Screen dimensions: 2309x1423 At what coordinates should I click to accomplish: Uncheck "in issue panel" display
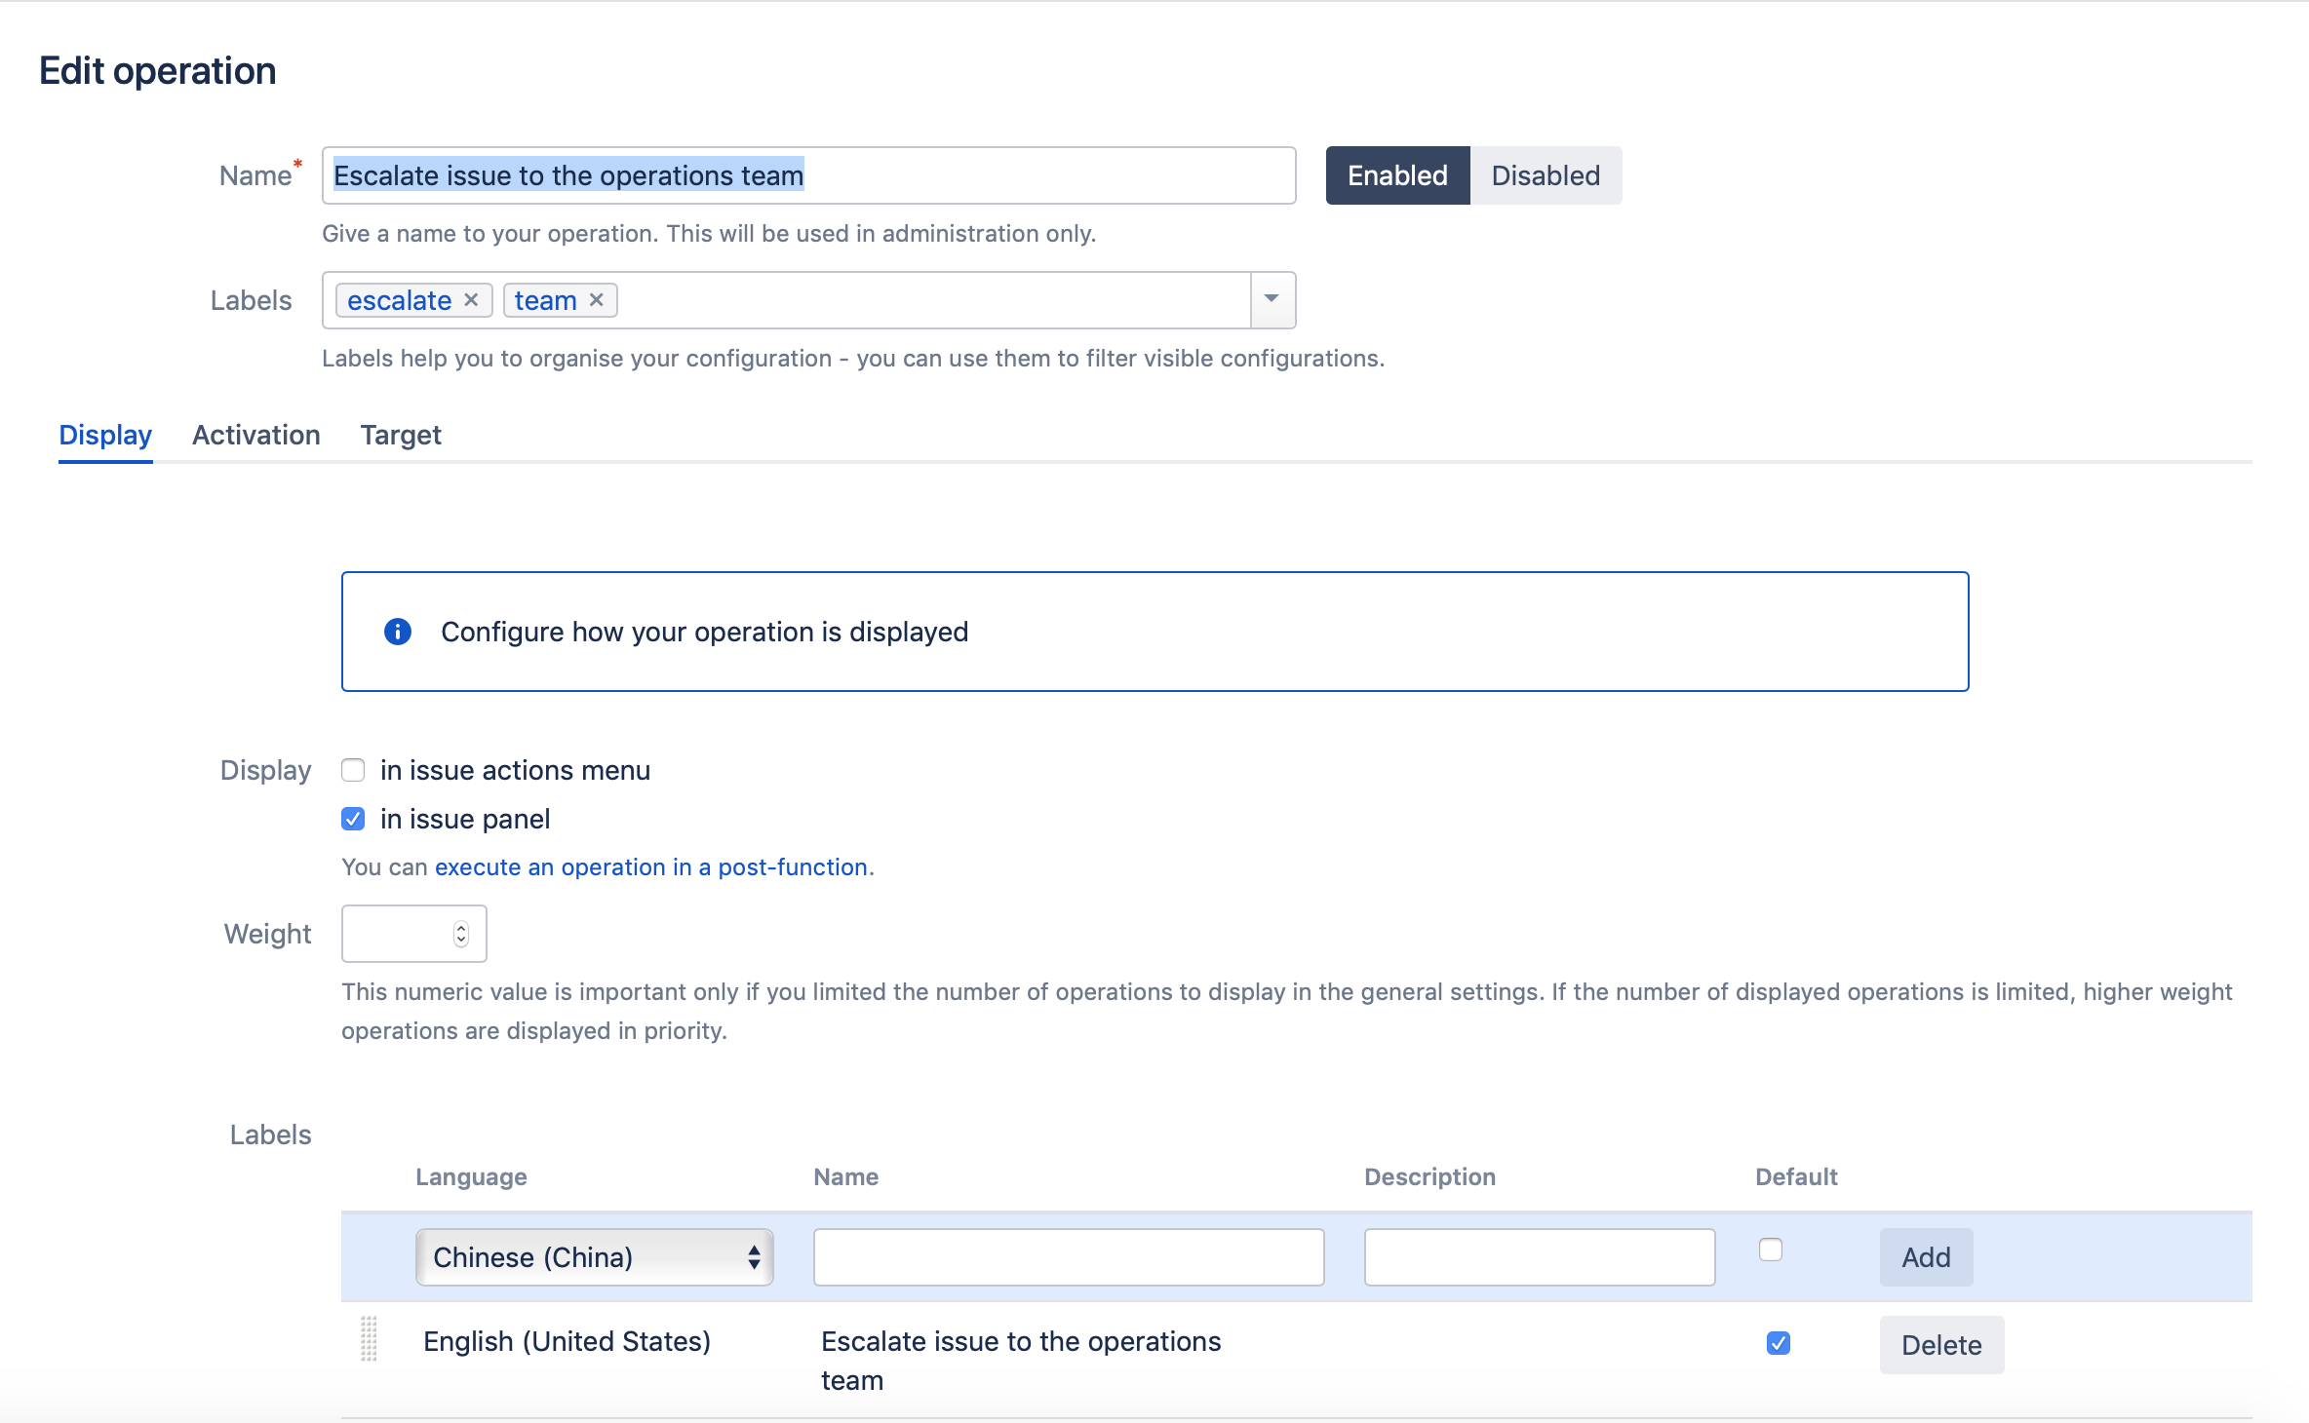coord(352,819)
